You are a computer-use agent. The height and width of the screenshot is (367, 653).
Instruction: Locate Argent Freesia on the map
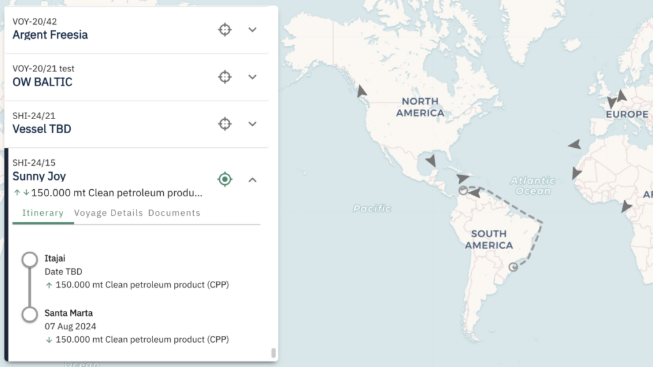[224, 30]
